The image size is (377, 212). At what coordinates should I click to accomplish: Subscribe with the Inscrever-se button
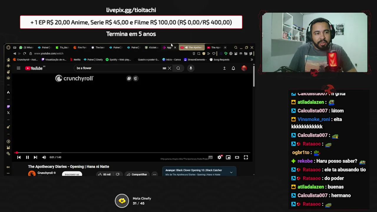tap(72, 174)
